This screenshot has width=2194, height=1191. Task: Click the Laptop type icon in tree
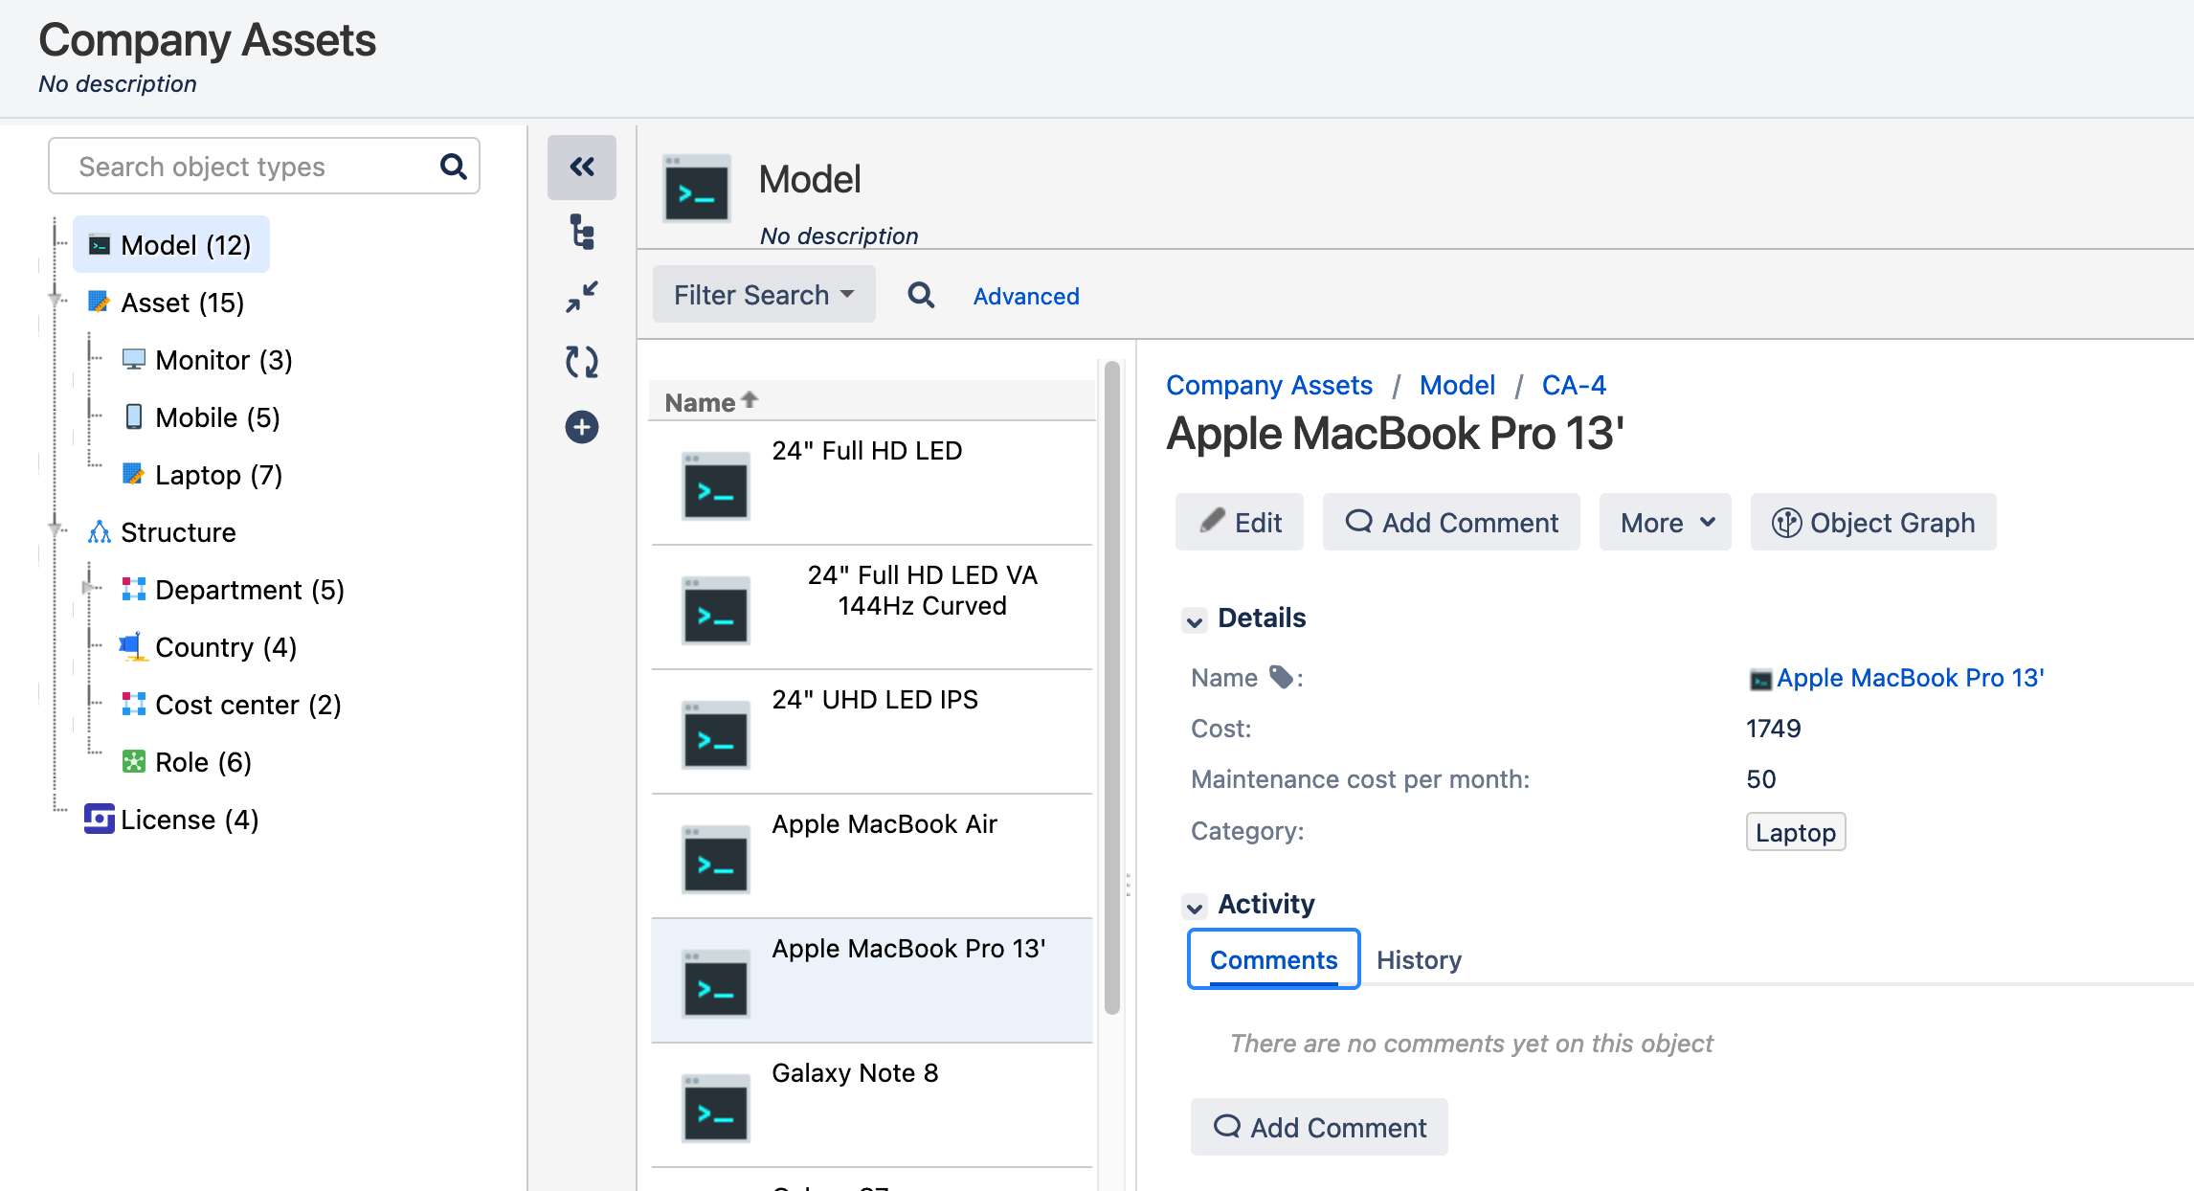[x=134, y=474]
